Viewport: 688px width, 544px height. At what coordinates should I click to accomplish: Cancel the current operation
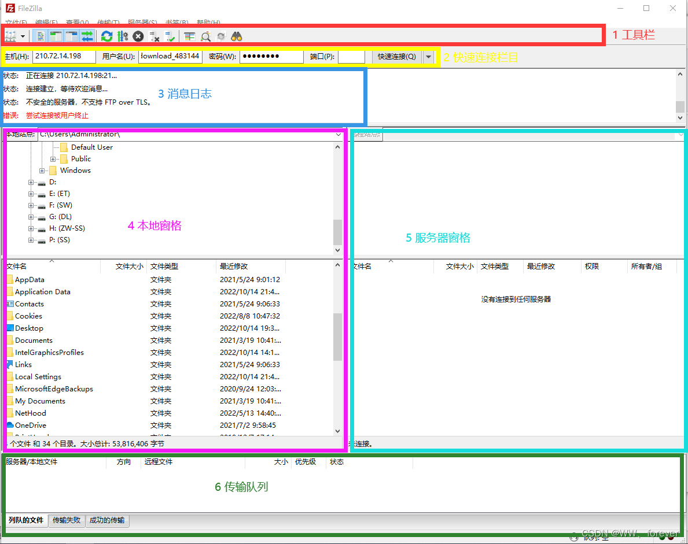(138, 36)
